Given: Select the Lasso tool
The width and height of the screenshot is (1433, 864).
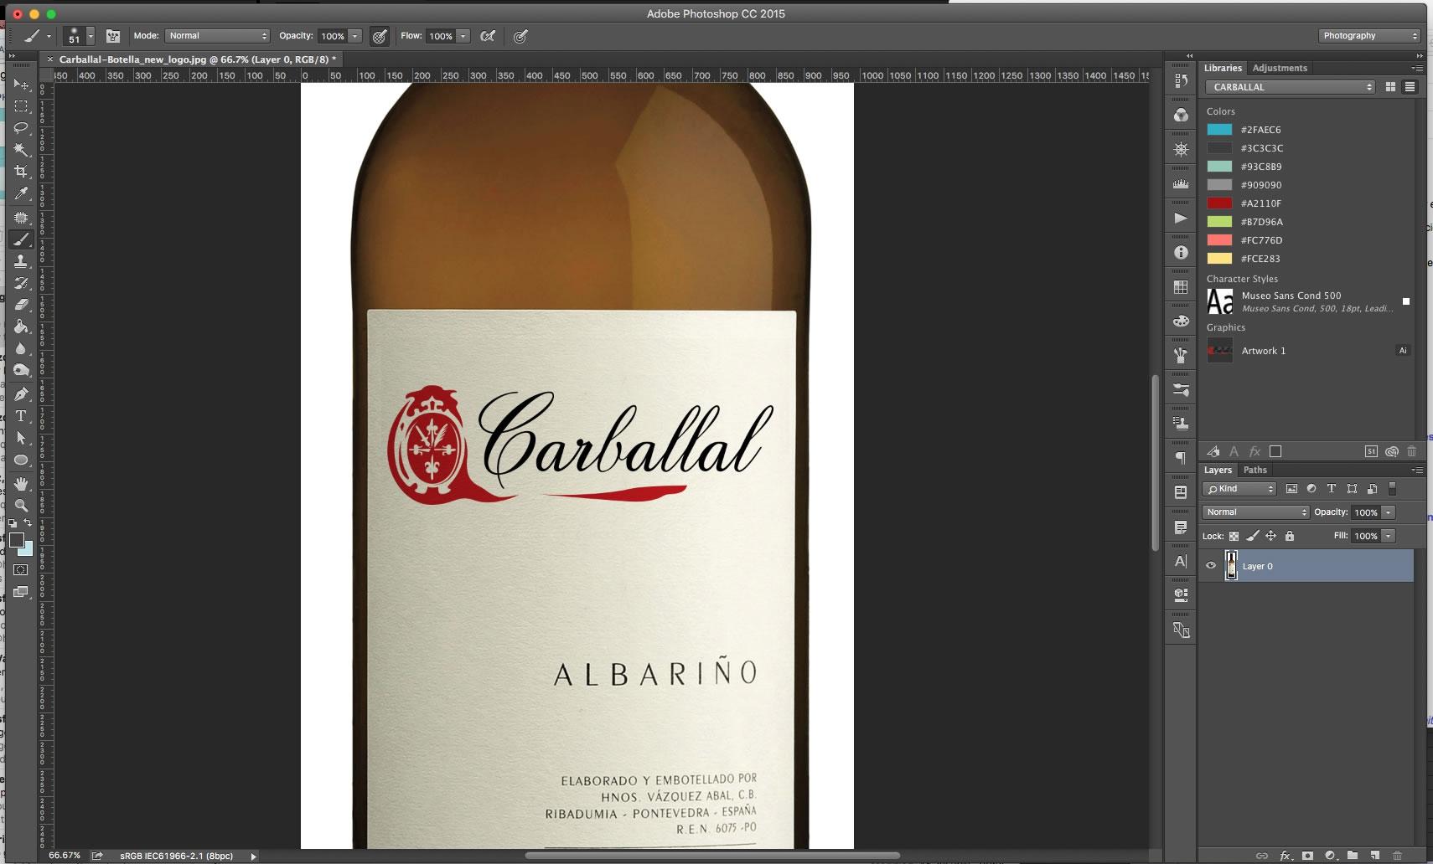Looking at the screenshot, I should point(21,128).
